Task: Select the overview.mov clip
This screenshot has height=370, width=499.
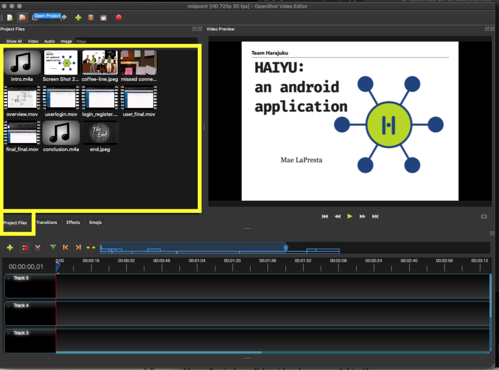Action: point(22,101)
